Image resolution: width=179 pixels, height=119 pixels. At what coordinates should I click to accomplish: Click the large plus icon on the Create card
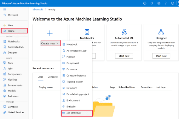pyautogui.click(x=50, y=33)
